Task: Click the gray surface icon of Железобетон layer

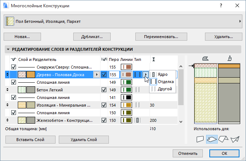Action: 31,120
